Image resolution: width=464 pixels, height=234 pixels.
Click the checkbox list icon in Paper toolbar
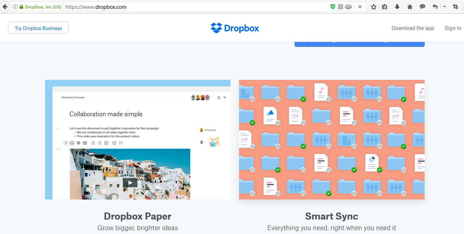(x=106, y=143)
